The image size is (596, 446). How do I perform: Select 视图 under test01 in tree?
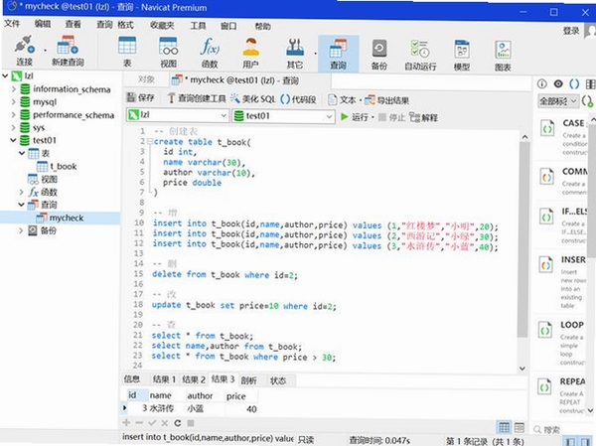click(x=43, y=179)
